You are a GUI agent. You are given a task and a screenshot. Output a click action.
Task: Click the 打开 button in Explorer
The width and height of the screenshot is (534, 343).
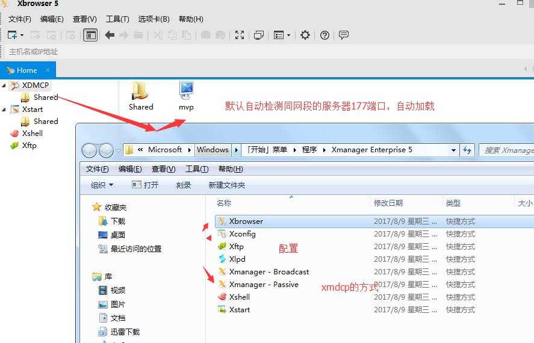[x=146, y=185]
